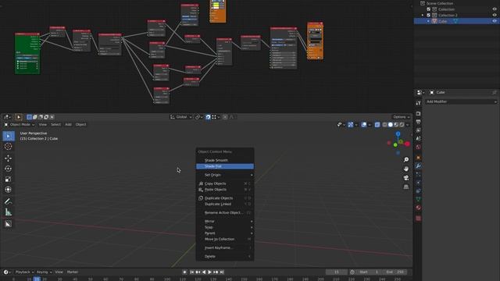This screenshot has width=500, height=281.
Task: Toggle snapping magnet in viewport header
Action: [x=208, y=117]
